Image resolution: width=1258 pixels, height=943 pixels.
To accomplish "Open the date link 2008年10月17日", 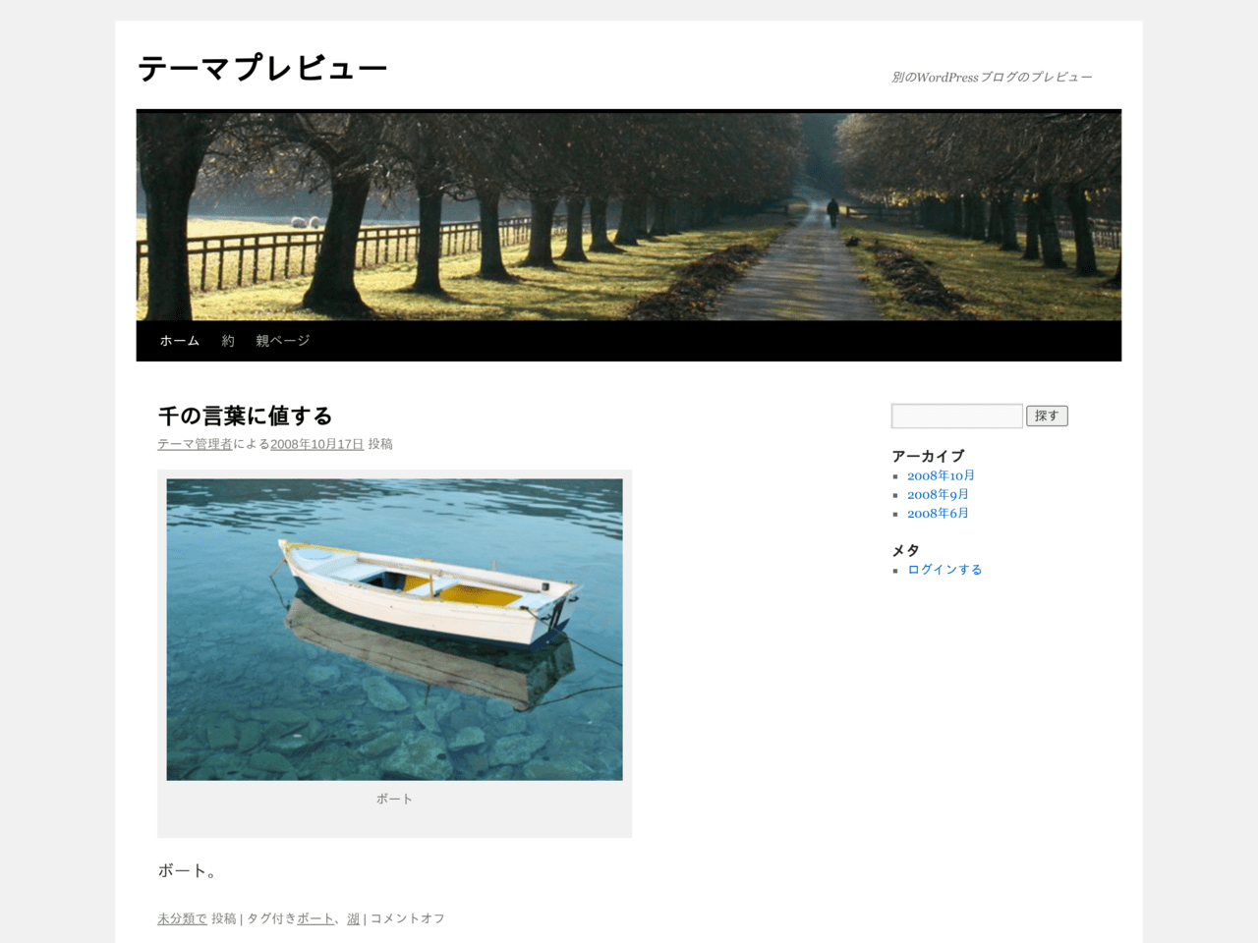I will pos(316,444).
